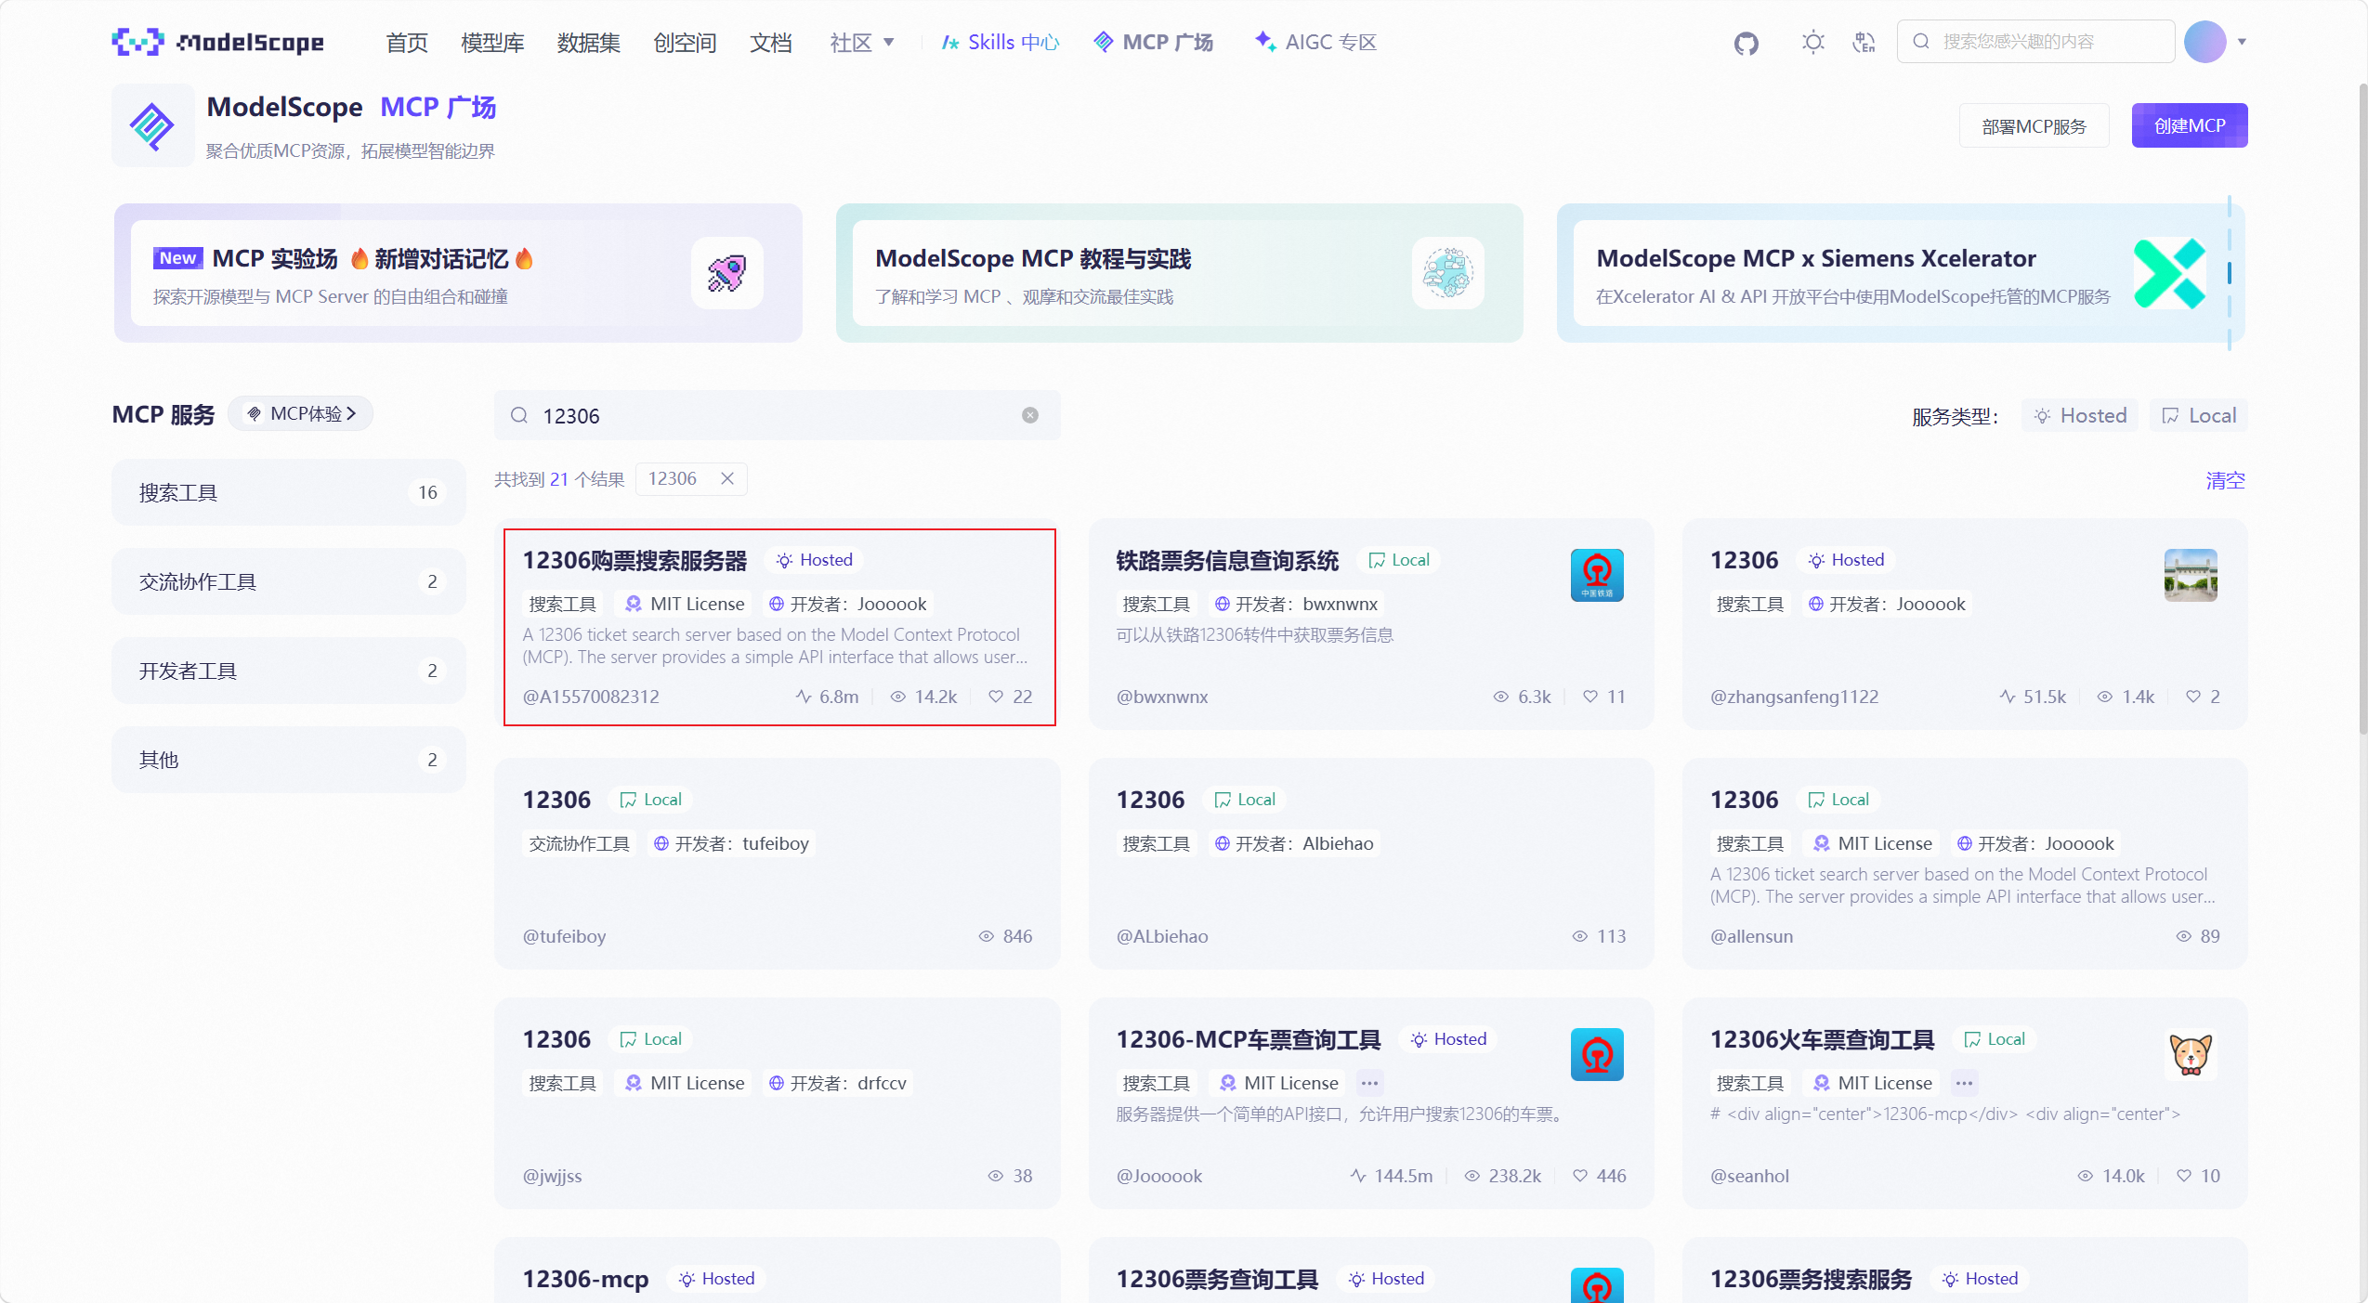The width and height of the screenshot is (2368, 1303).
Task: Click the page vertical scrollbar
Action: click(2362, 409)
